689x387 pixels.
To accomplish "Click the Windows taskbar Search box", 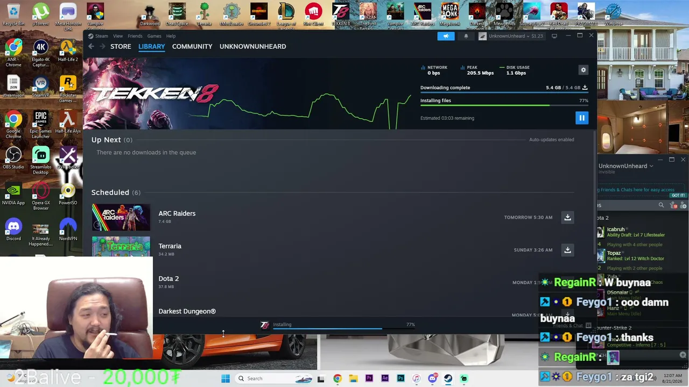I will click(x=275, y=378).
